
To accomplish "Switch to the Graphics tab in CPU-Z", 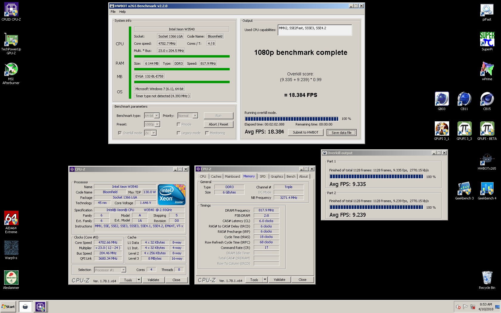I will pos(277,176).
